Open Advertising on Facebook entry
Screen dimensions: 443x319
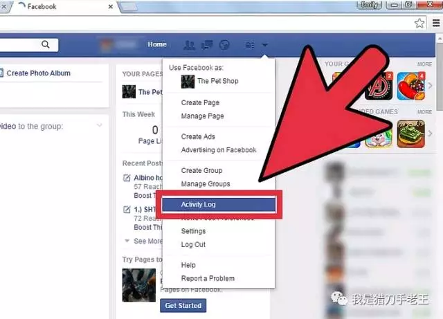click(219, 149)
